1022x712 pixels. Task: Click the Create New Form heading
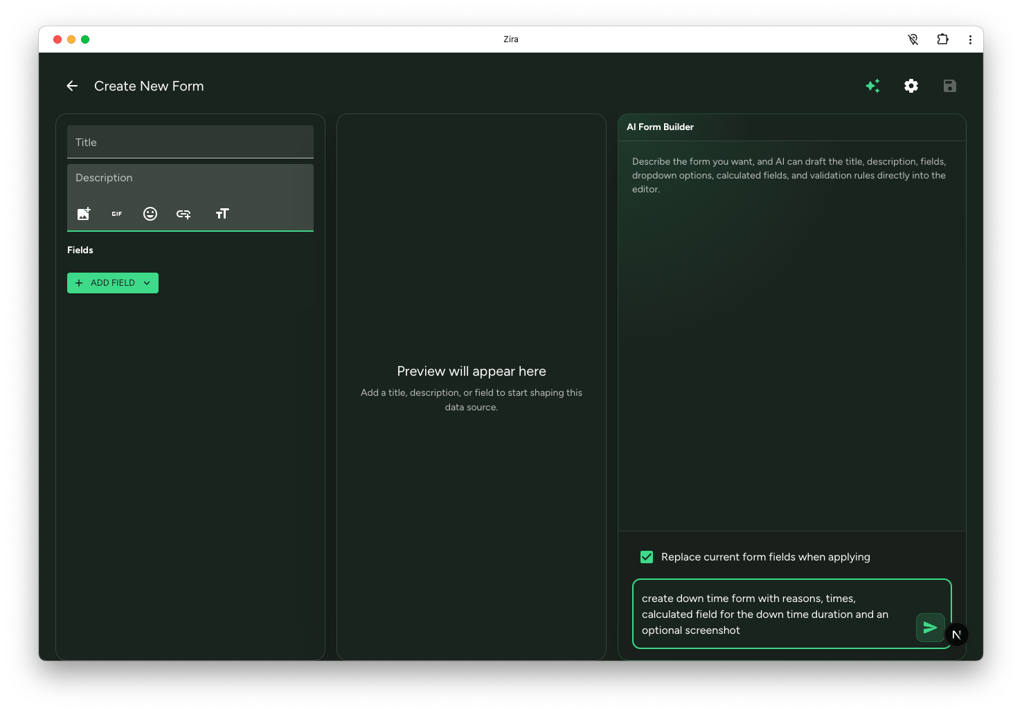(149, 86)
